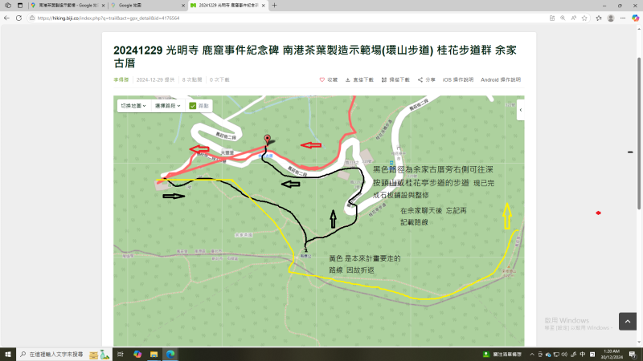Click the 掃描下載 QR download link

coord(395,79)
